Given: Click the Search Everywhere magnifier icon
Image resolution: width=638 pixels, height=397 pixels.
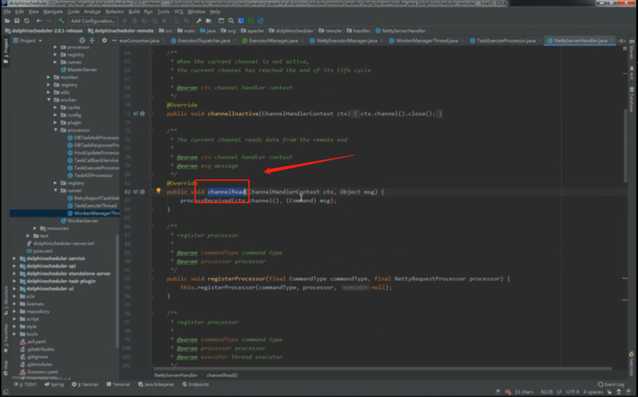Looking at the screenshot, I should 231,21.
